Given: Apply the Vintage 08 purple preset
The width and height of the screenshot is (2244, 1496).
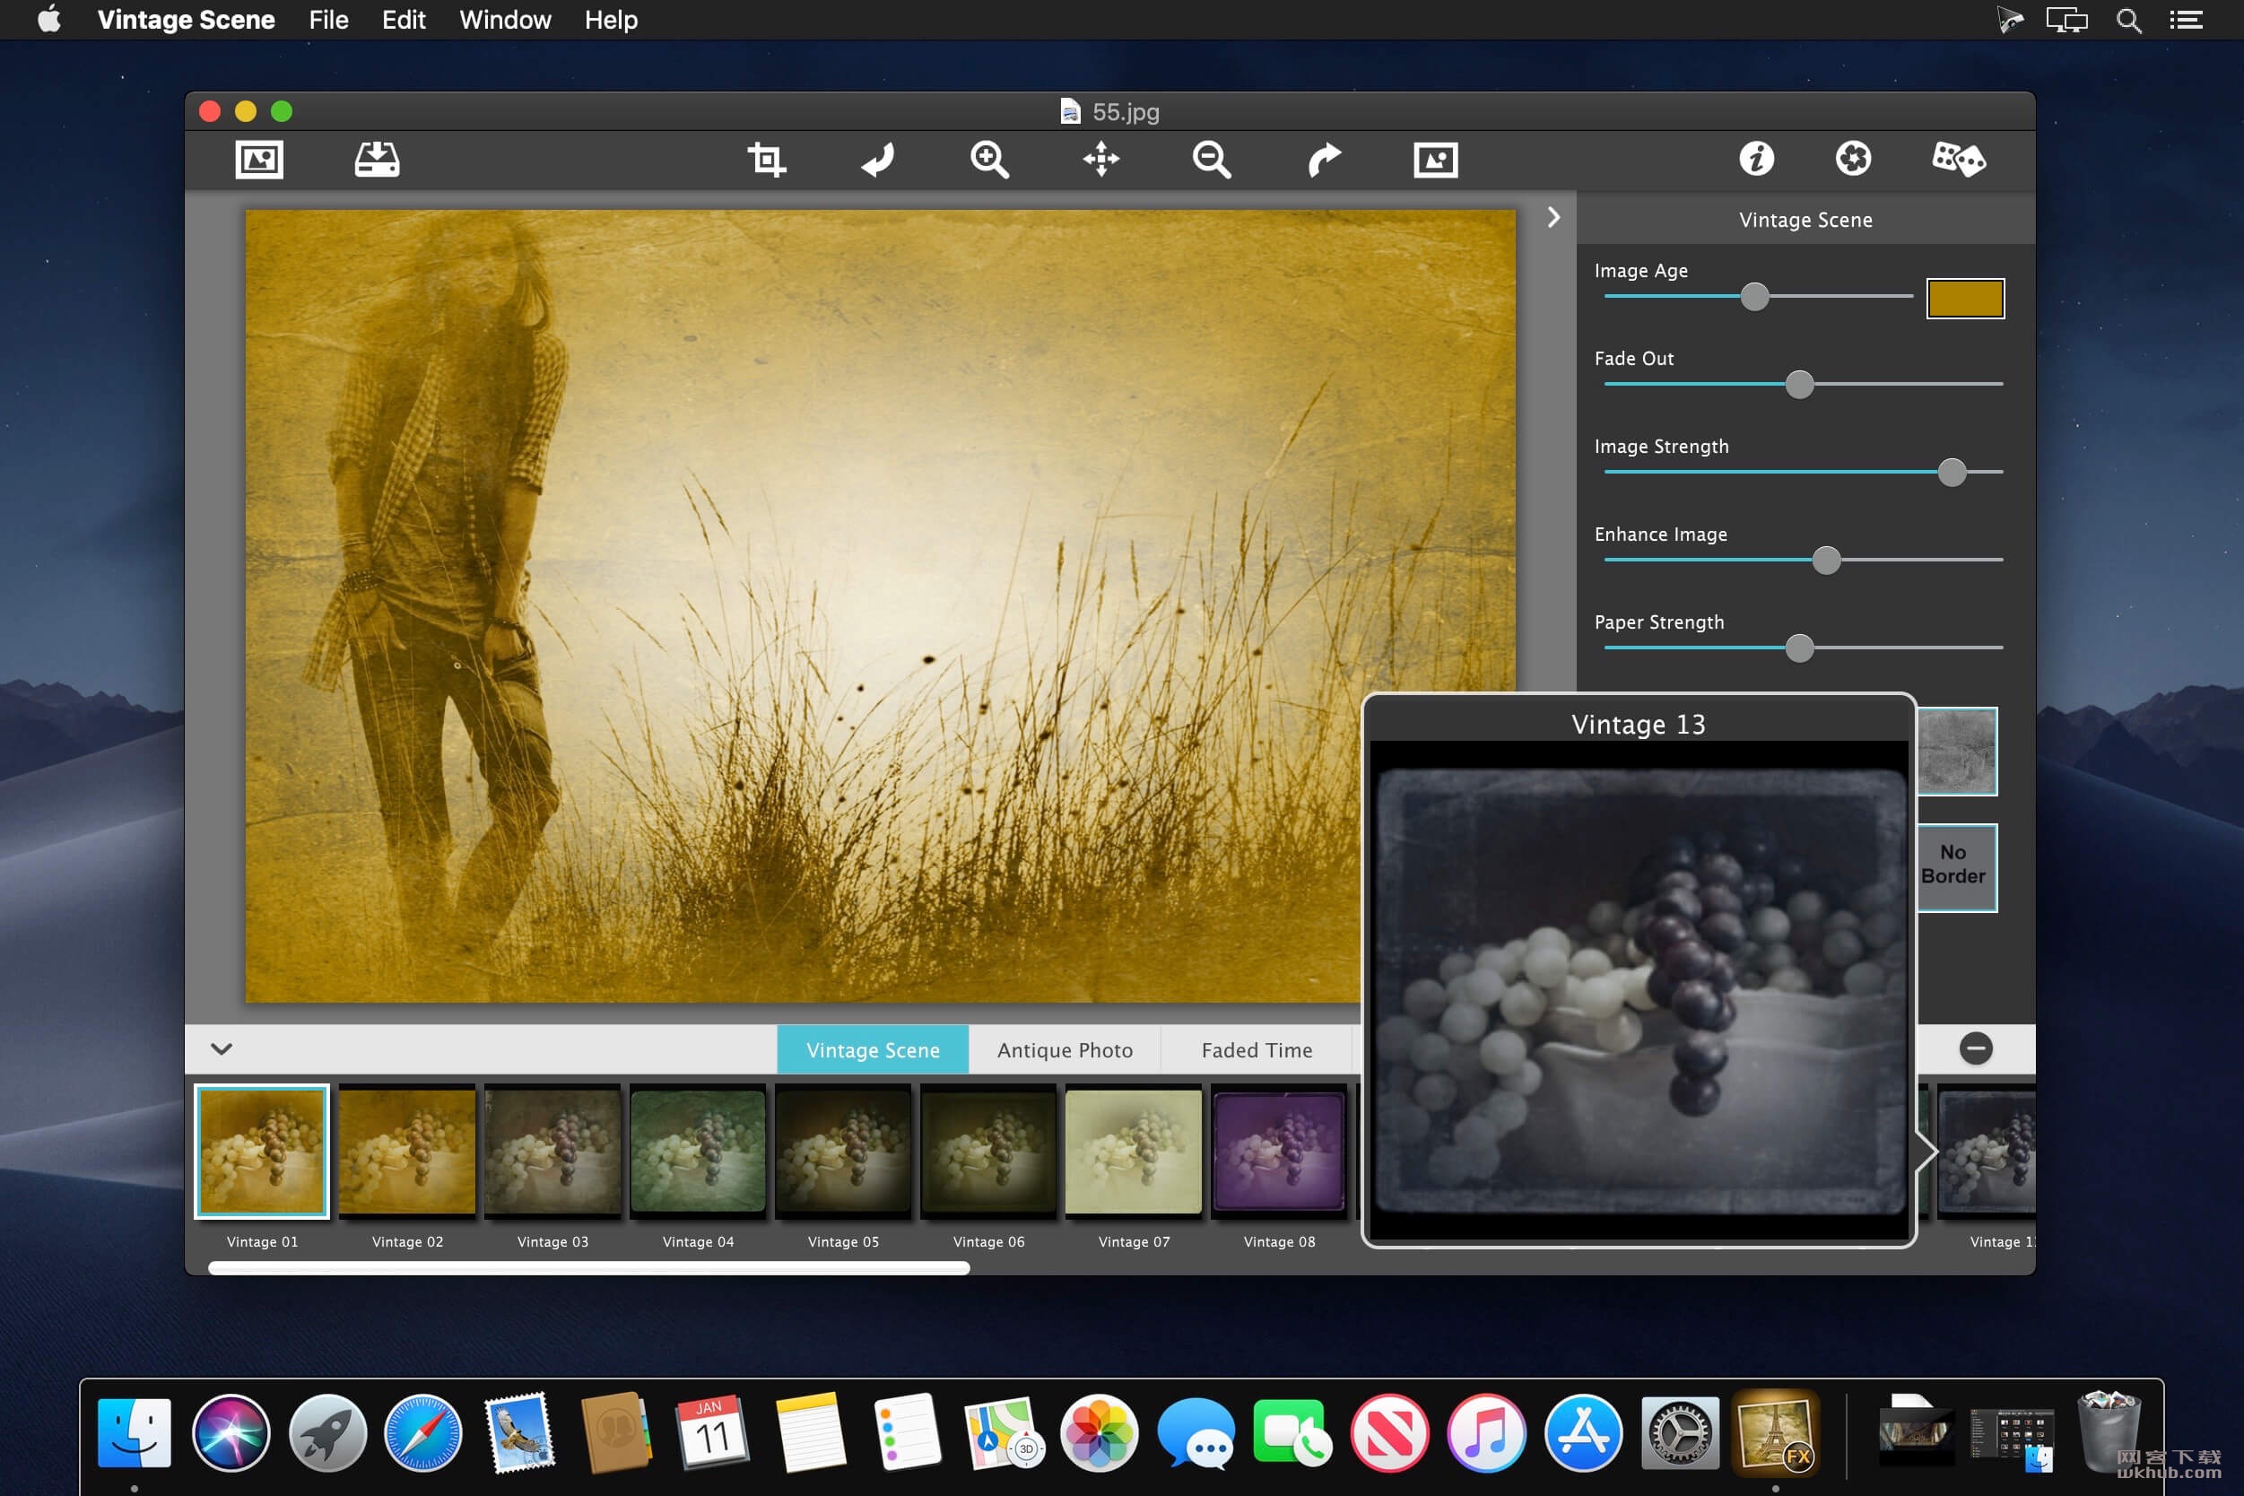Looking at the screenshot, I should tap(1280, 1152).
